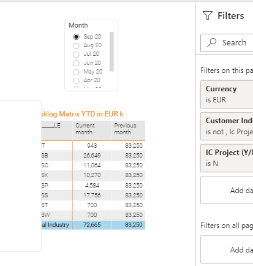
Task: Choose Jul 20 in Month slicer
Action: coord(76,55)
